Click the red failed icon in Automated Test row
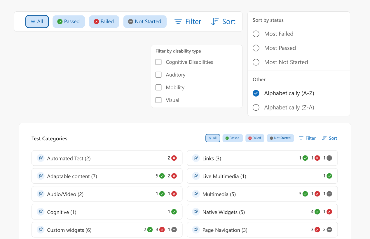 [174, 158]
